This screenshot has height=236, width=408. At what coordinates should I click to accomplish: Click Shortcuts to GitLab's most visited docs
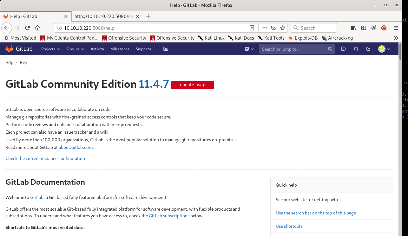point(45,227)
